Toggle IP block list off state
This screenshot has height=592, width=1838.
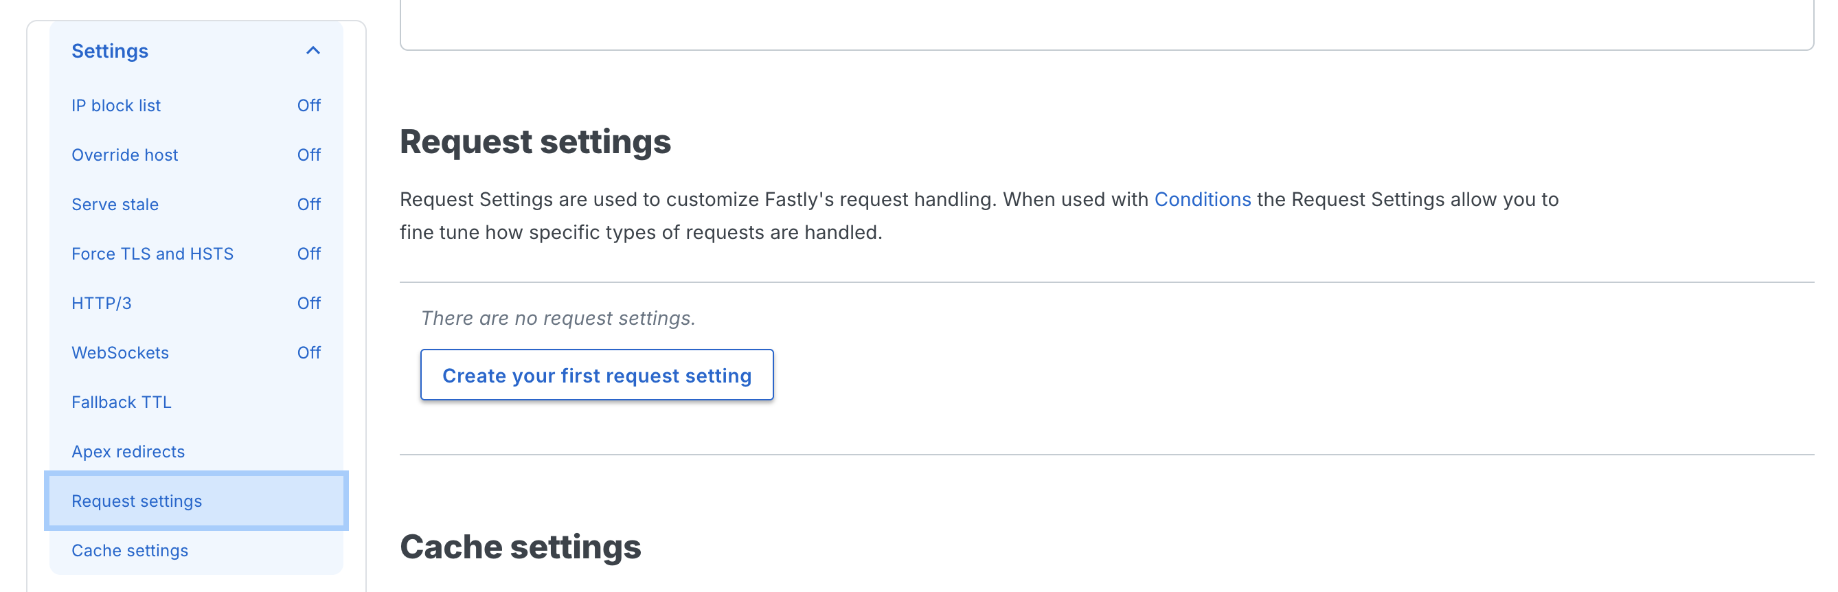(309, 105)
